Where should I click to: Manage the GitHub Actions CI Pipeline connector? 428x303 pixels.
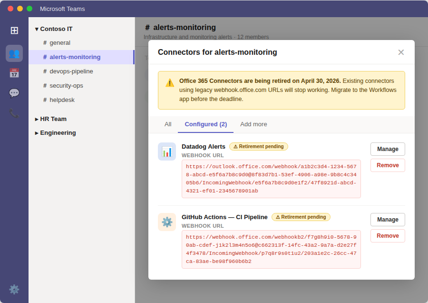[x=388, y=220]
